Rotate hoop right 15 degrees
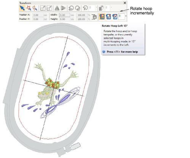Viewport: 190px width, 158px height. pos(109,17)
